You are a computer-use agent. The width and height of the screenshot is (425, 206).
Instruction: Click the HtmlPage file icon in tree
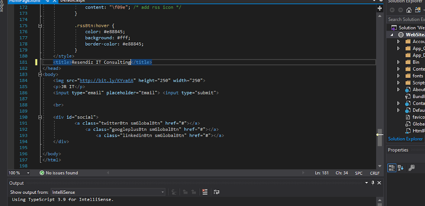[408, 131]
